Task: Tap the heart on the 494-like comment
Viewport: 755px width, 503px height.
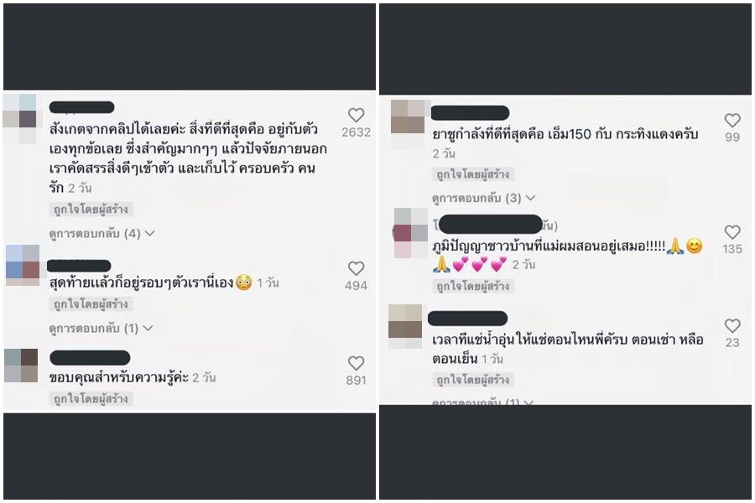Action: click(356, 268)
